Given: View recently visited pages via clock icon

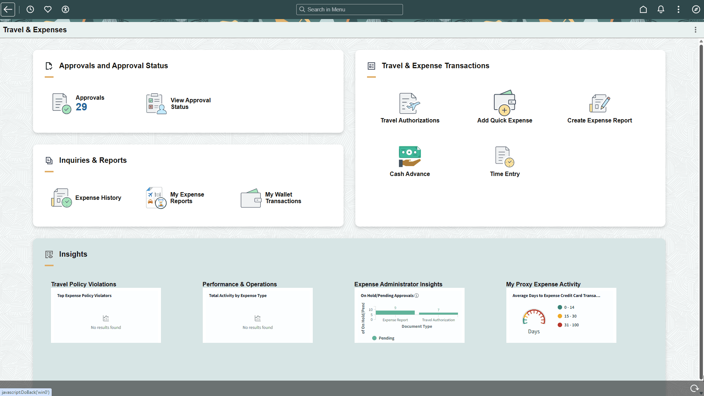Looking at the screenshot, I should click(30, 9).
